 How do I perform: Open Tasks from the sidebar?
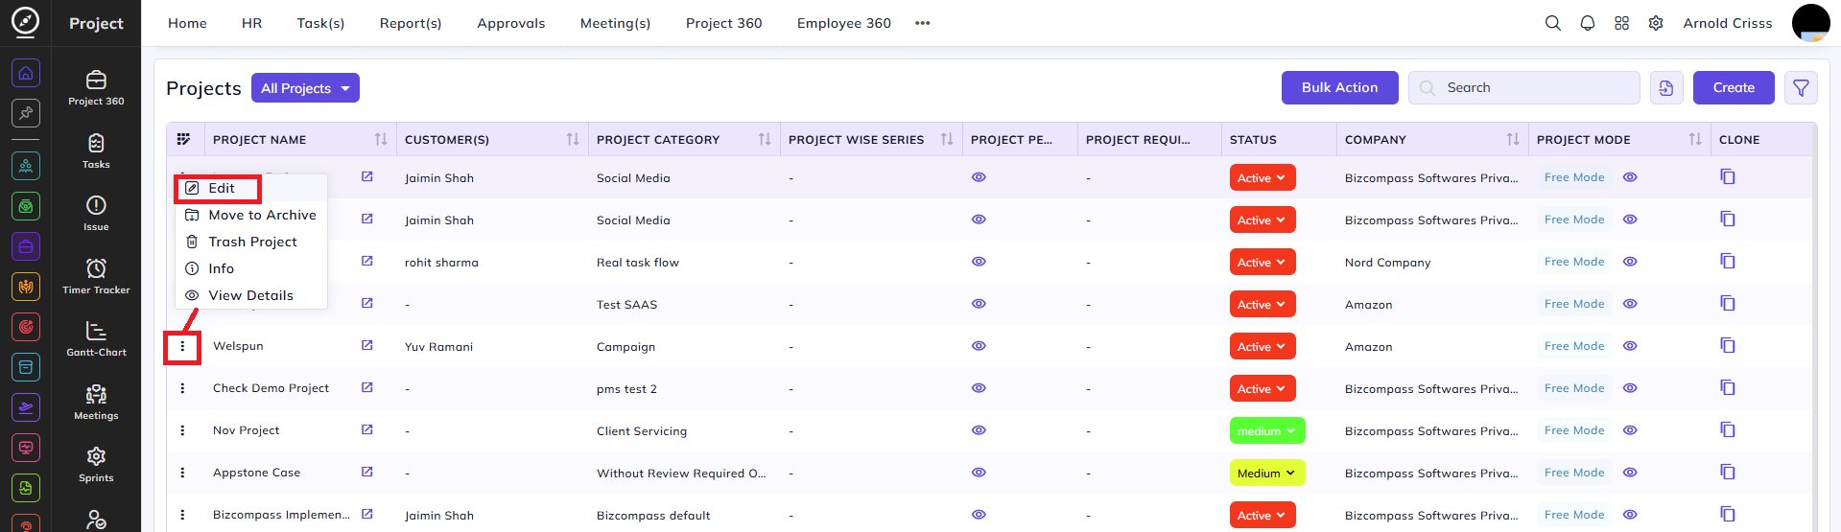coord(96,150)
